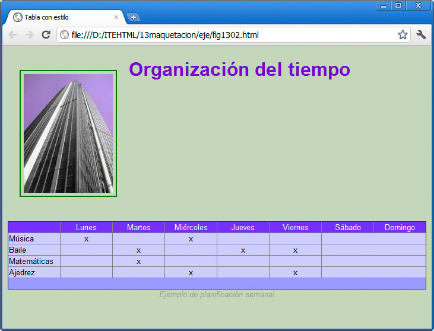Click the x in Ajedrez Miércoles cell
Viewport: 434px width, 331px height.
tap(191, 273)
